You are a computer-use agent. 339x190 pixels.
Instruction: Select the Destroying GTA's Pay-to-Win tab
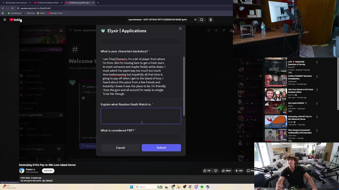pyautogui.click(x=79, y=3)
